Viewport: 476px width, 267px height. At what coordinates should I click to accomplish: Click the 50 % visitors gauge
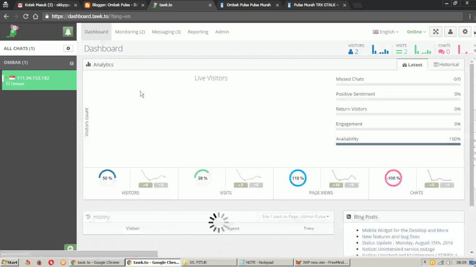click(107, 178)
